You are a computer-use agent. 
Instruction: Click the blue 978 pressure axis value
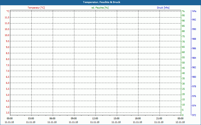coord(194,86)
